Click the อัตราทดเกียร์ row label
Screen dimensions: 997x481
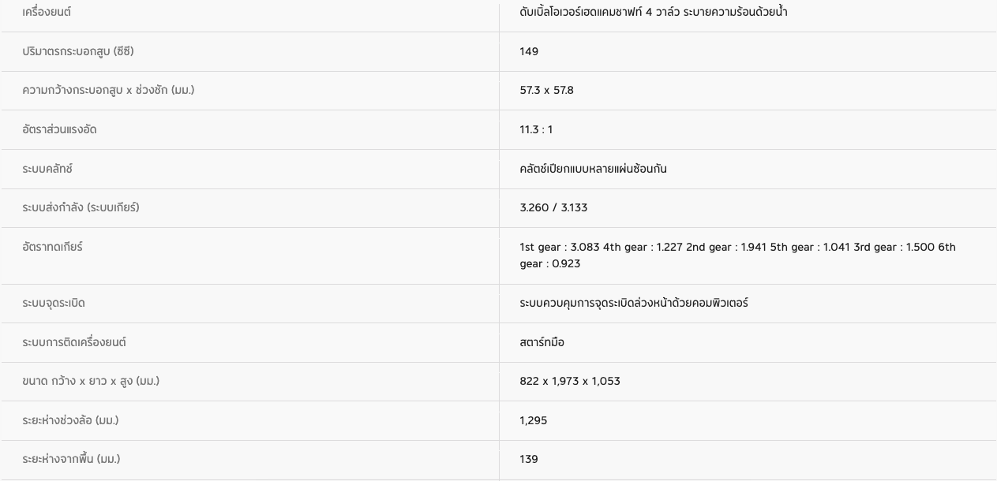click(x=52, y=247)
